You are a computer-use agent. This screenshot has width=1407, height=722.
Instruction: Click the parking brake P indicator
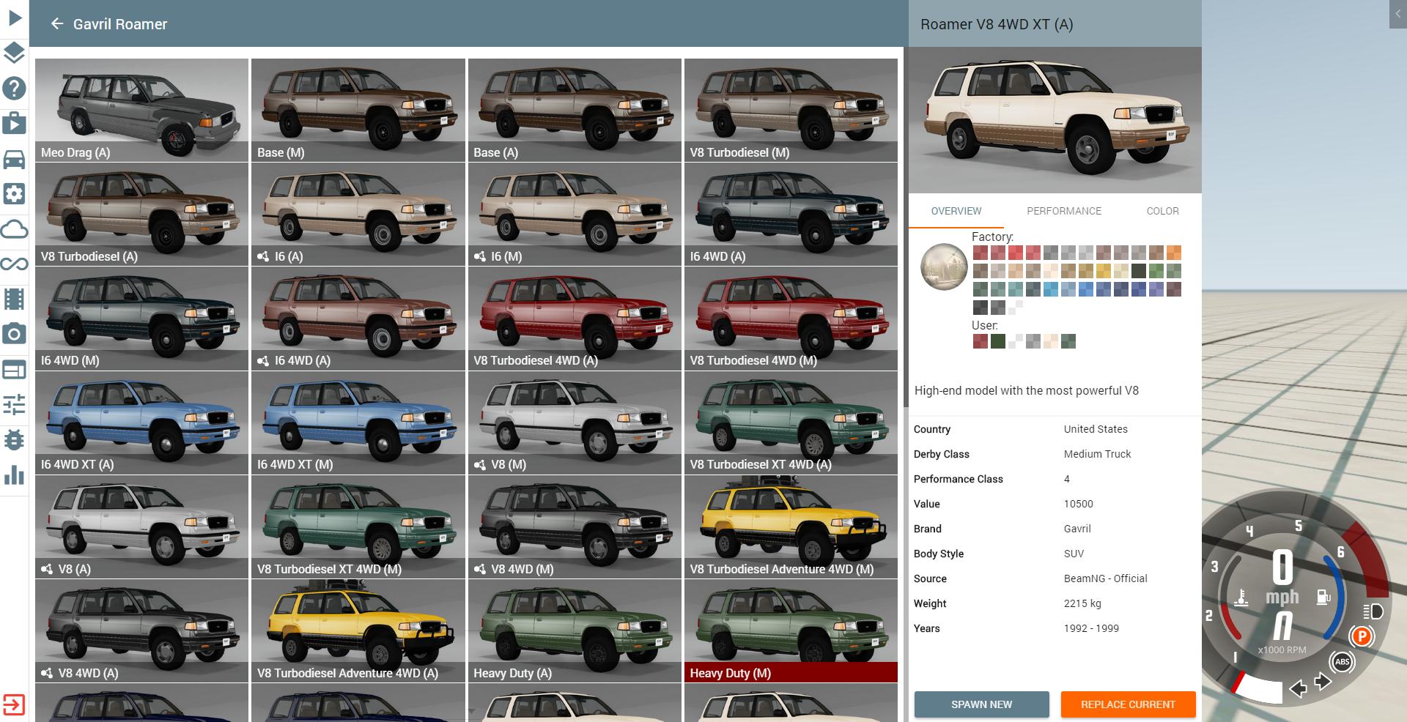1362,636
